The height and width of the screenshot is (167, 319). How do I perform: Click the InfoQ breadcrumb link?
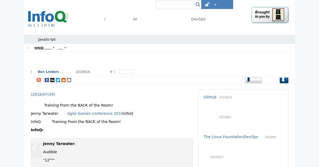(43, 48)
